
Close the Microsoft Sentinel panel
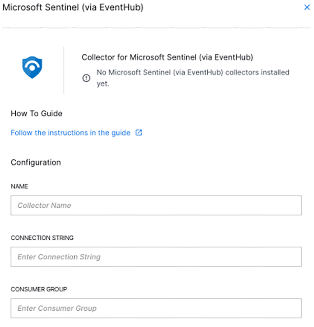pyautogui.click(x=307, y=7)
